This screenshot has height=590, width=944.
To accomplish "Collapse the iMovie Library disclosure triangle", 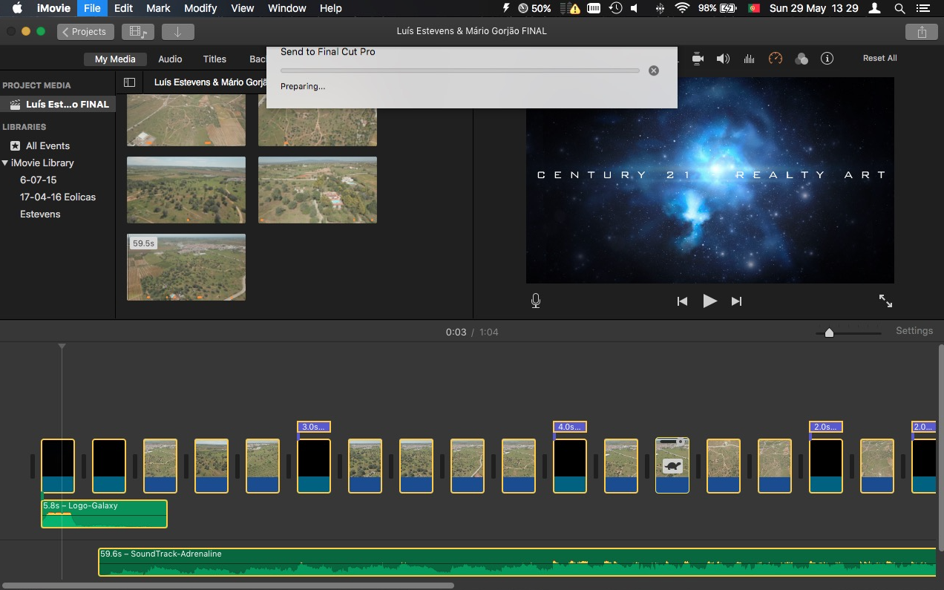I will pyautogui.click(x=5, y=163).
